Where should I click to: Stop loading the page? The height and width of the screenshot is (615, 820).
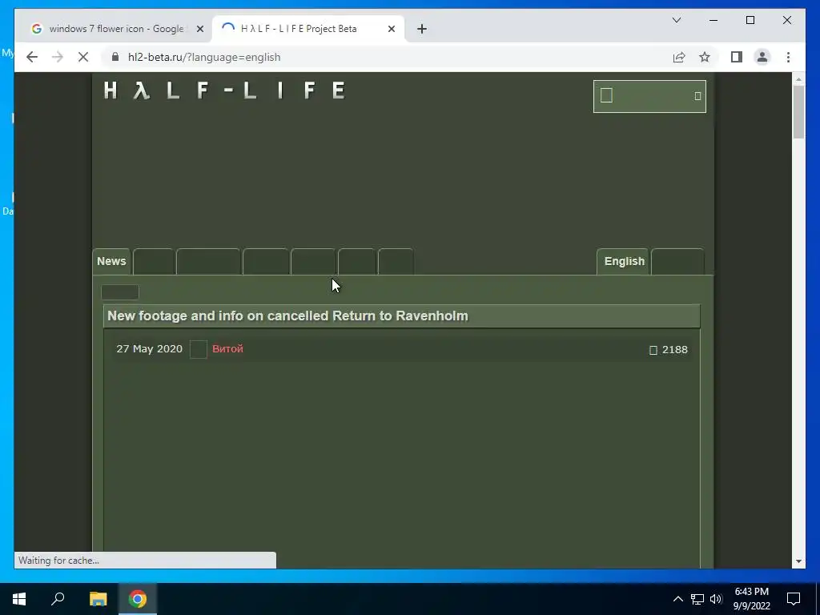coord(83,57)
